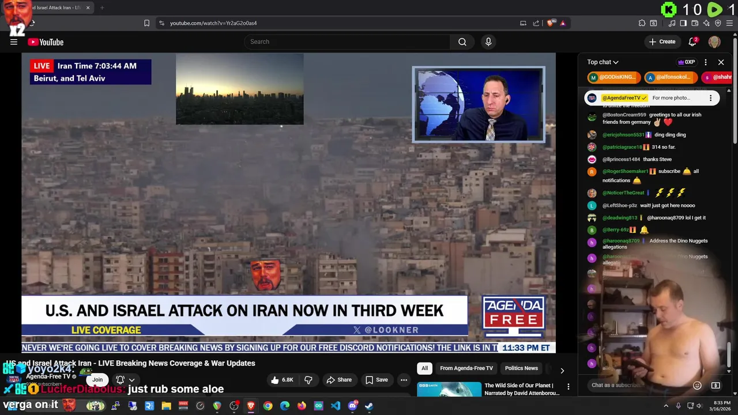This screenshot has width=738, height=415.
Task: Open Visual Studio Code from taskbar
Action: (336, 406)
